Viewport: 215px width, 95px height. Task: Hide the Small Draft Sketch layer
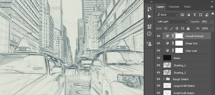click(158, 93)
